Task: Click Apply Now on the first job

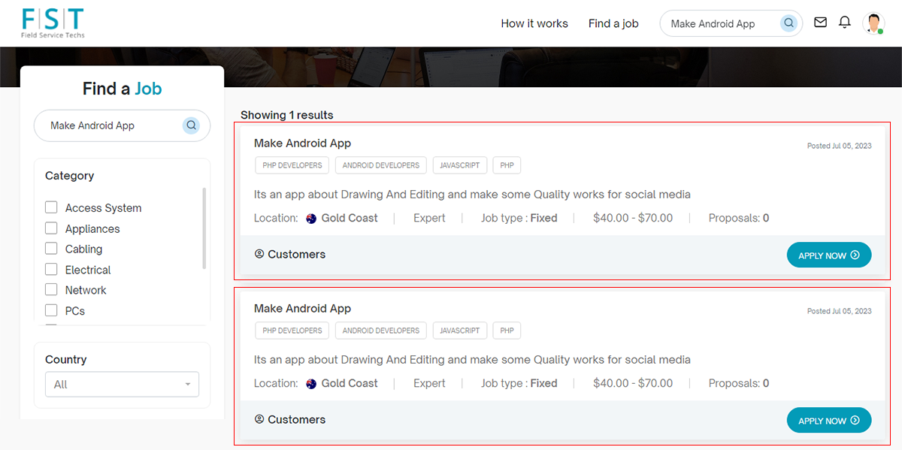Action: click(x=828, y=255)
